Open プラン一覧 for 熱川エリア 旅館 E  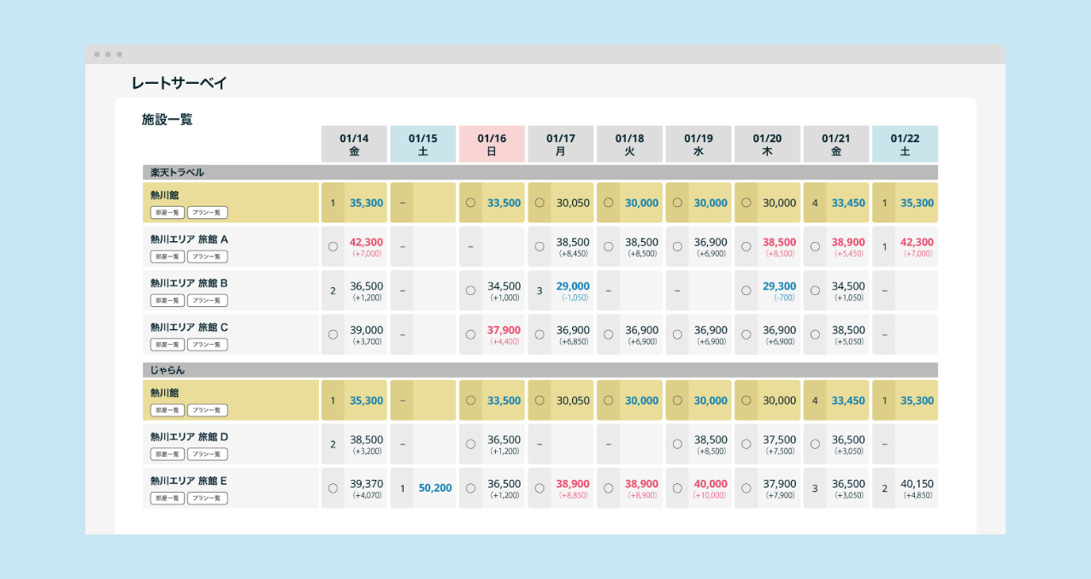[207, 499]
